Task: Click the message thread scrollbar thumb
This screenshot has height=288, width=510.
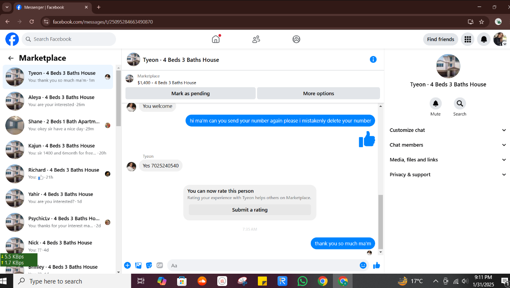Action: 380,221
